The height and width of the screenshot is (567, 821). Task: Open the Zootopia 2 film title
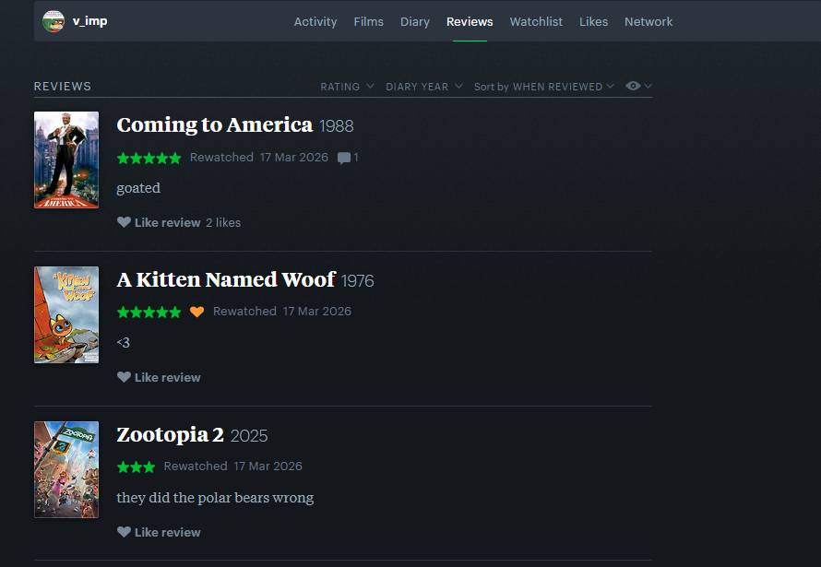[x=170, y=434]
